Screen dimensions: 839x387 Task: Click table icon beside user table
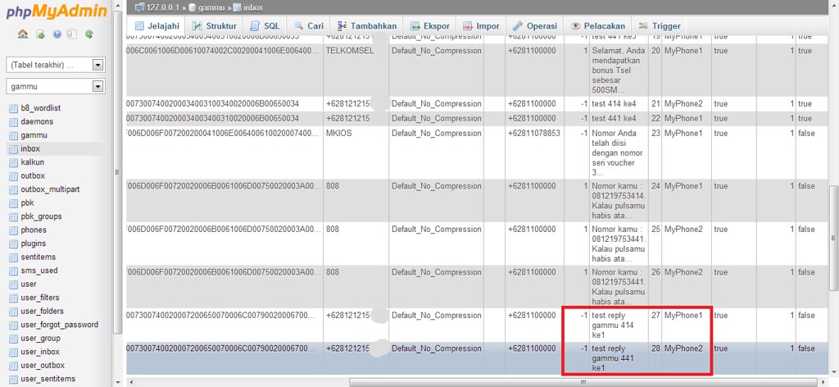tap(13, 285)
